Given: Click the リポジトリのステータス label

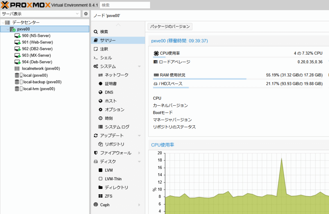Looking at the screenshot, I should (x=174, y=127).
